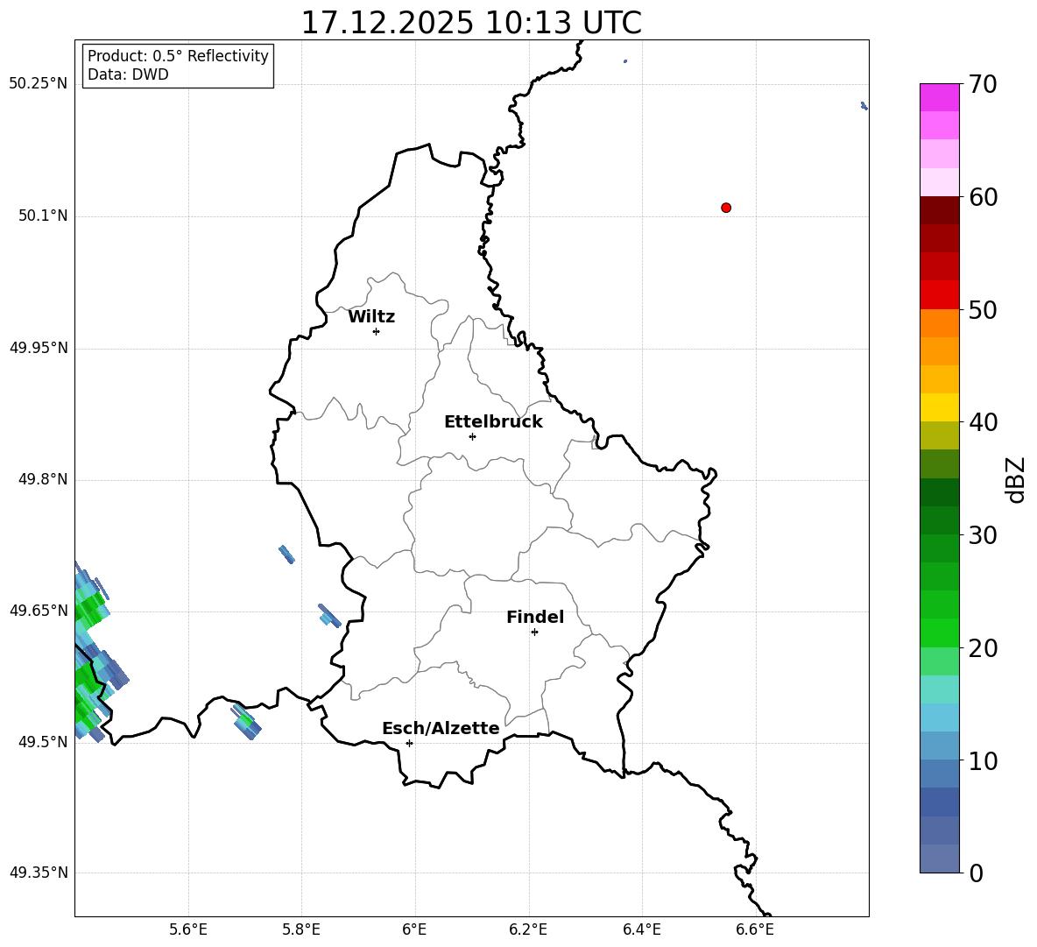Click the tiny echo near 6.37°E 50.27°N
1037x947 pixels.
(x=625, y=61)
